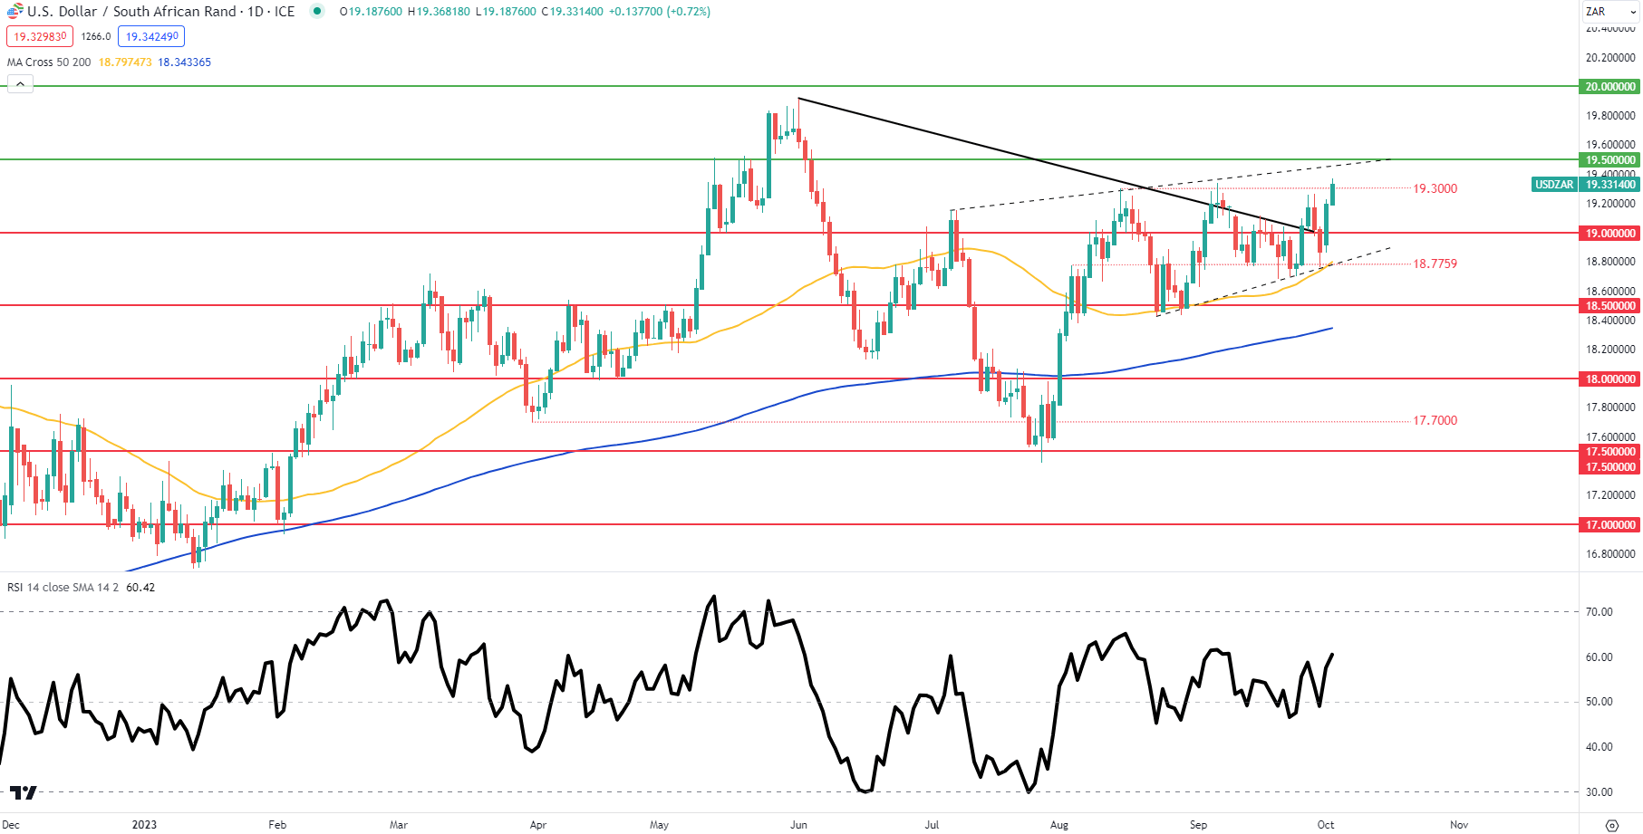Click the 17.7000 dotted line label
The image size is (1643, 834).
[x=1435, y=421]
